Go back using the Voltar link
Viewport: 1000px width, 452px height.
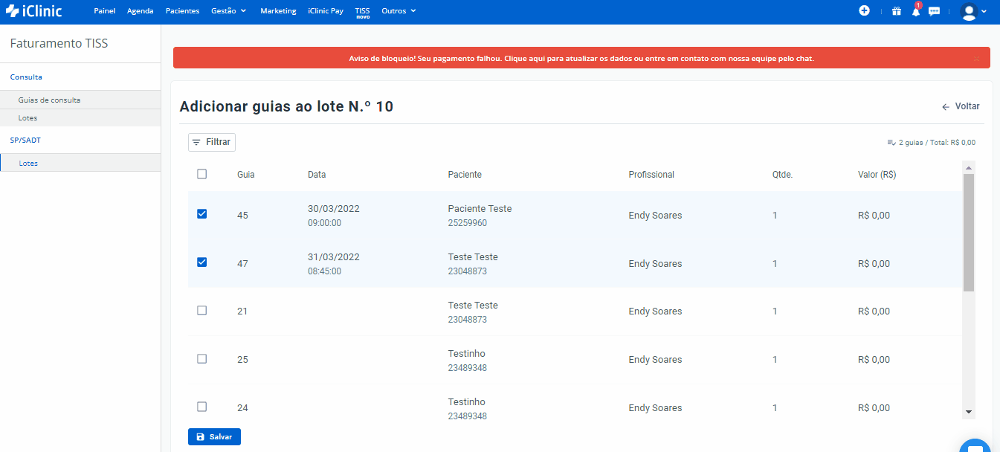click(x=961, y=106)
